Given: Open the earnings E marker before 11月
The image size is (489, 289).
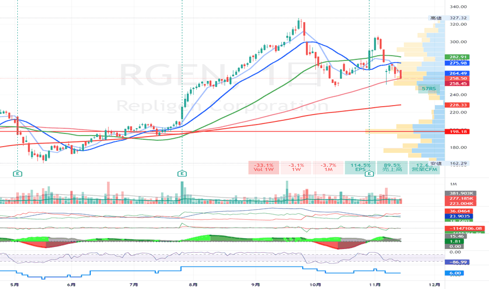Looking at the screenshot, I should click(x=369, y=173).
